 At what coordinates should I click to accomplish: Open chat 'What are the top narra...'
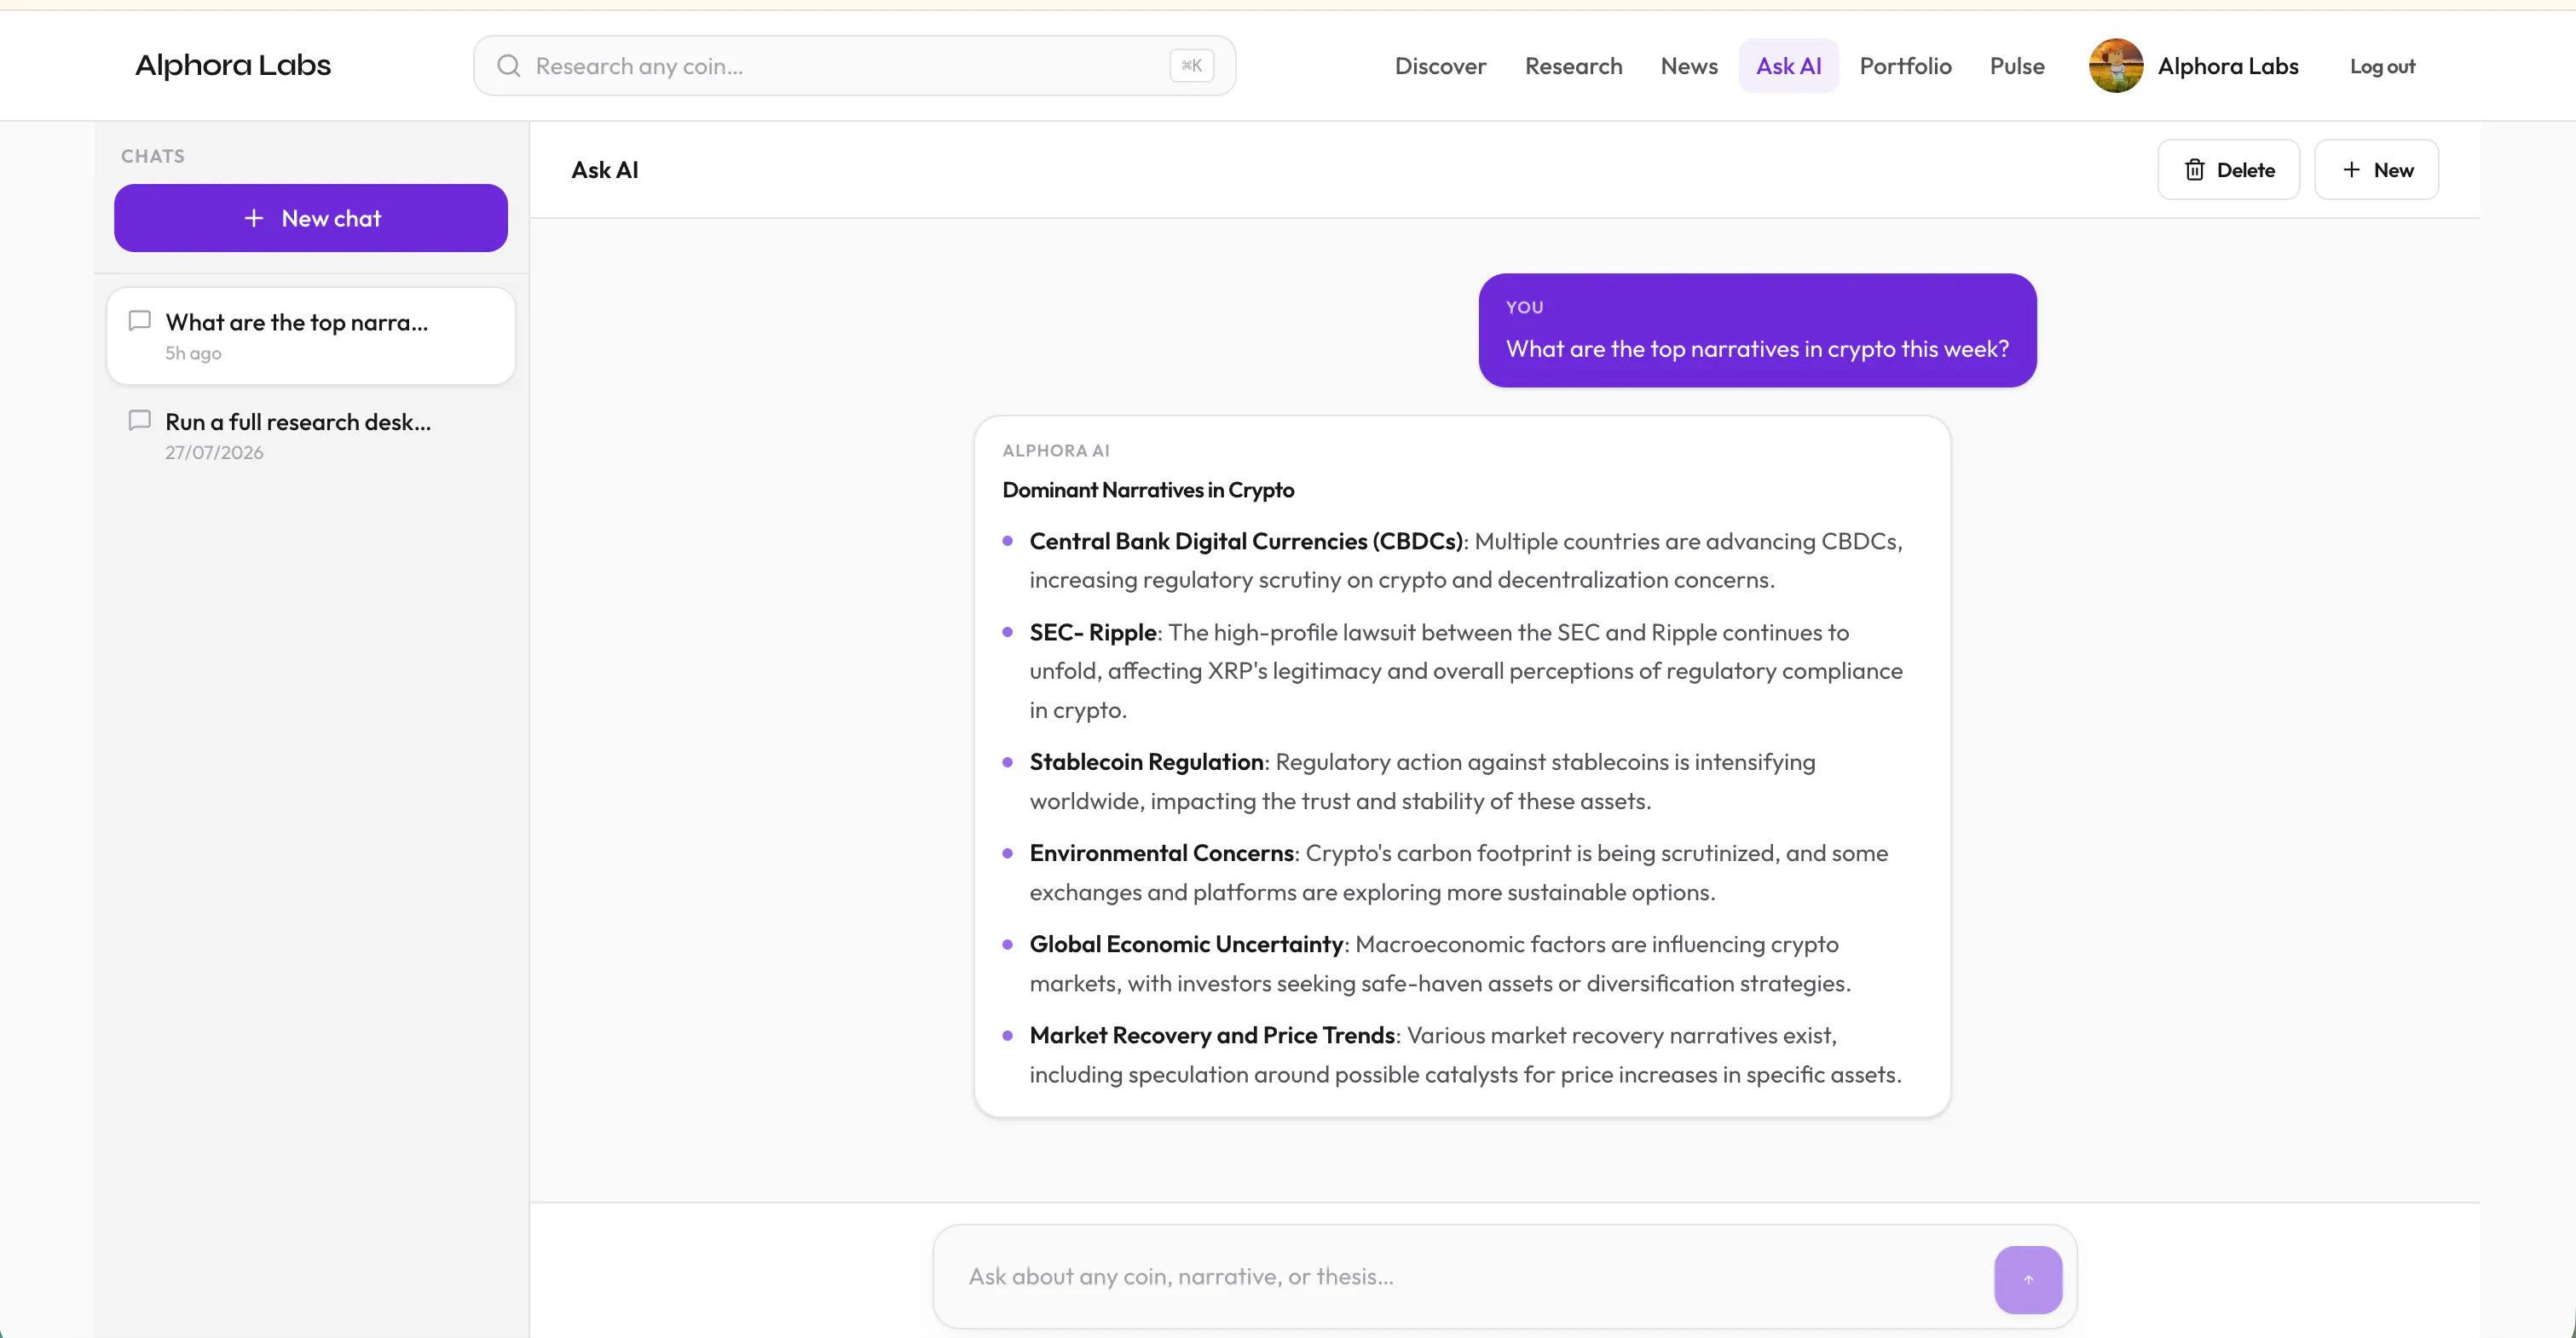point(311,336)
